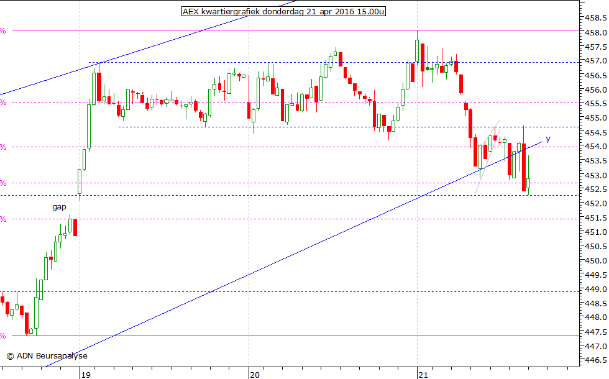Click price axis label '453.5'
Image resolution: width=609 pixels, height=379 pixels.
(x=596, y=161)
